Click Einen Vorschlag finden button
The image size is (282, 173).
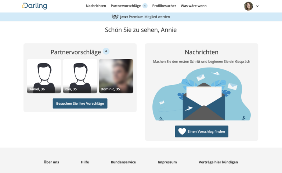[202, 131]
